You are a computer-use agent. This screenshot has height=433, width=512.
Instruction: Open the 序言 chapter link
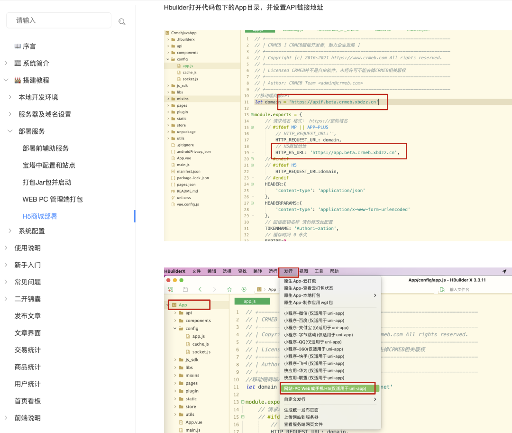click(29, 46)
